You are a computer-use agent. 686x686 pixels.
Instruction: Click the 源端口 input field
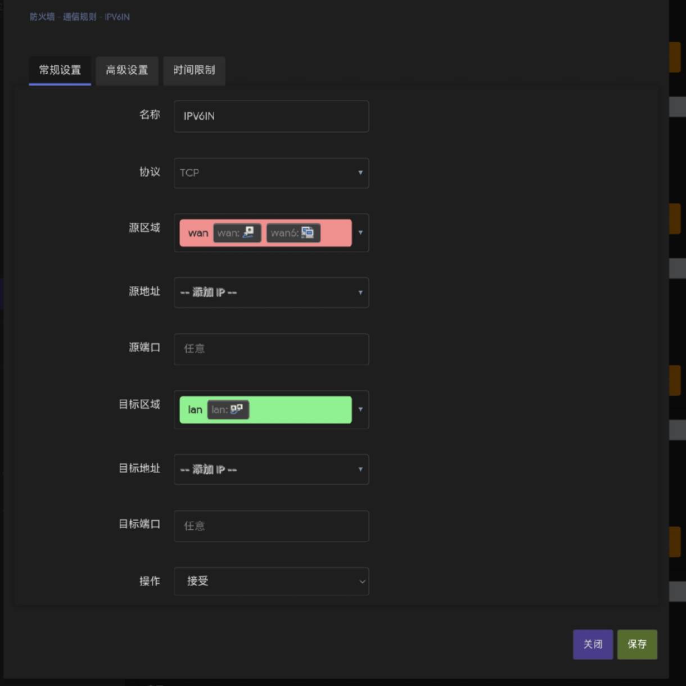[x=272, y=349]
